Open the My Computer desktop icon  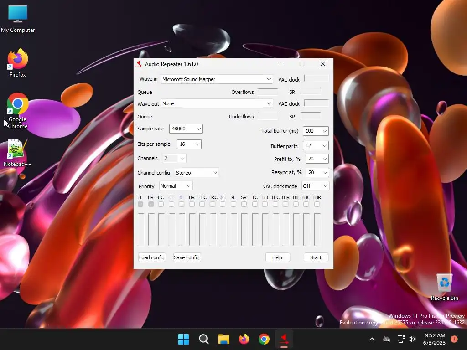tap(18, 19)
